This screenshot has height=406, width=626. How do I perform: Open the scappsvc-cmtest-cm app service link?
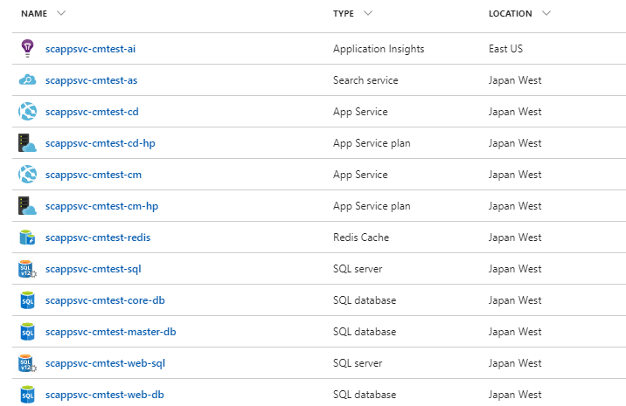coord(93,175)
